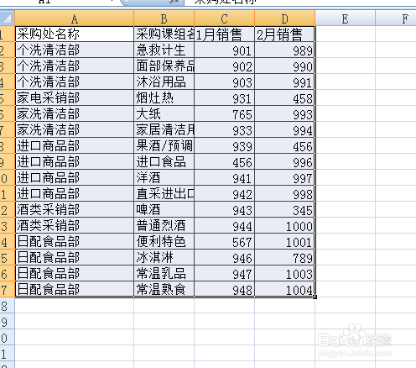416x368 pixels.
Task: Select the value 1004 cell
Action: pyautogui.click(x=284, y=289)
